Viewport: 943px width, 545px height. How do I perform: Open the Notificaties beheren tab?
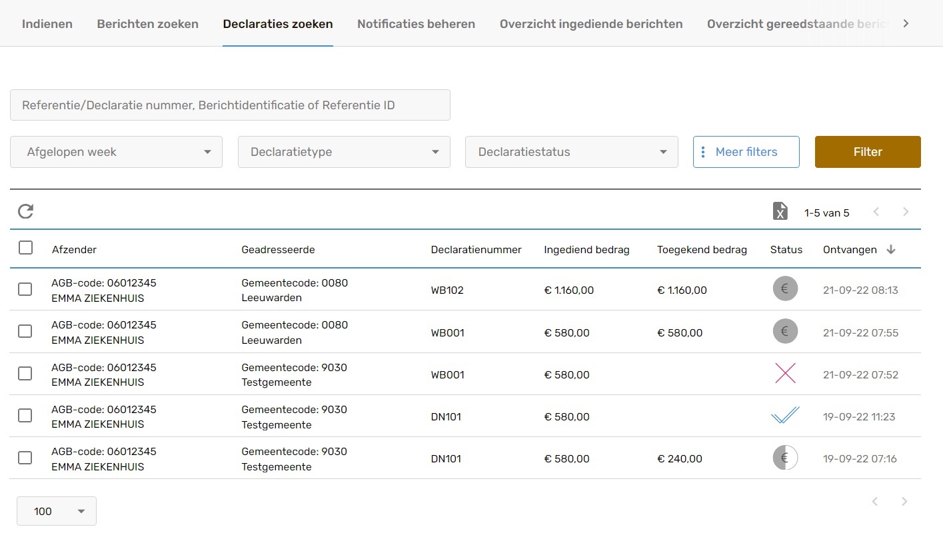point(416,24)
